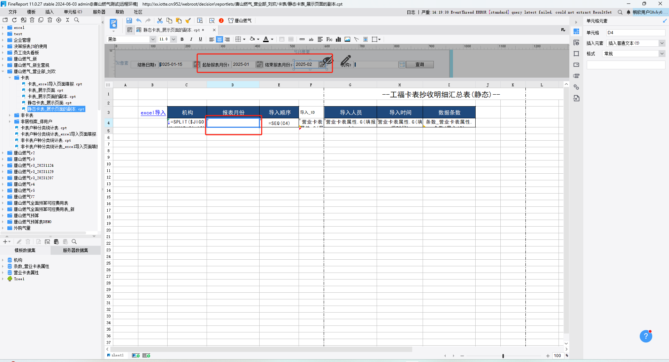This screenshot has width=669, height=362.
Task: Click the 结账日期 date input field
Action: point(176,64)
